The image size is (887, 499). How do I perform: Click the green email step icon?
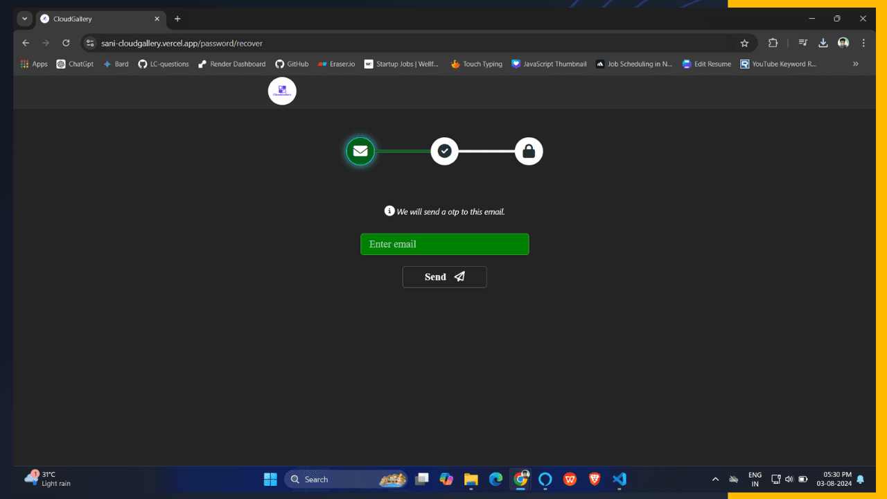pyautogui.click(x=360, y=151)
